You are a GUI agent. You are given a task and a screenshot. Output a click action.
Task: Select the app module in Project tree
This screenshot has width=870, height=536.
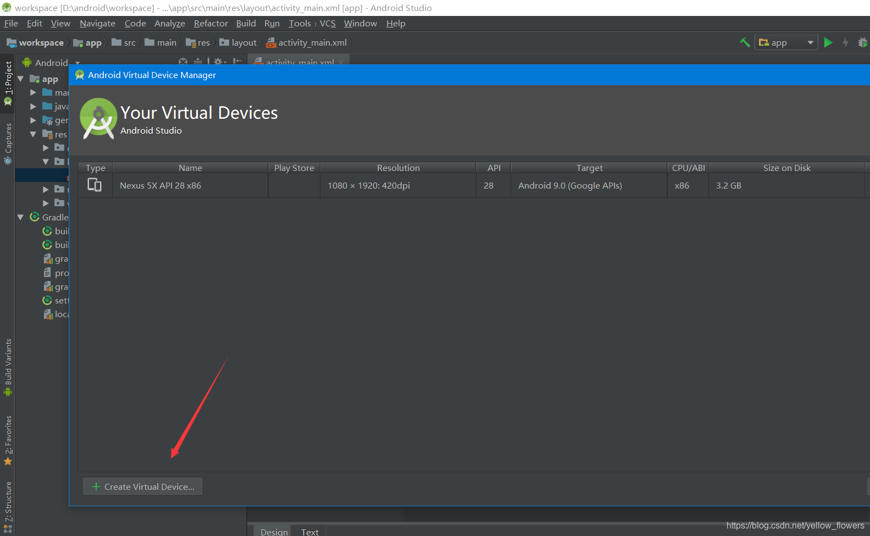pos(44,79)
